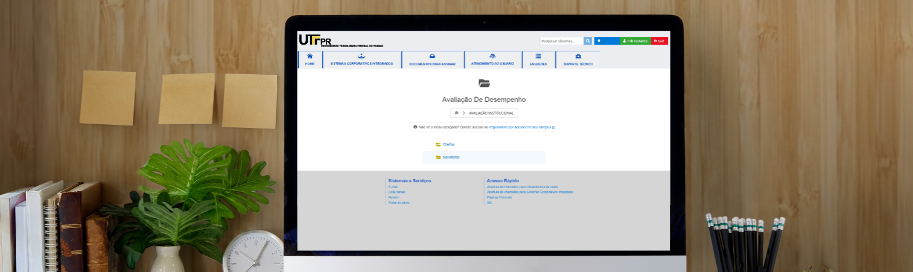Click the breadcrumb home icon
This screenshot has width=913, height=272.
[457, 113]
